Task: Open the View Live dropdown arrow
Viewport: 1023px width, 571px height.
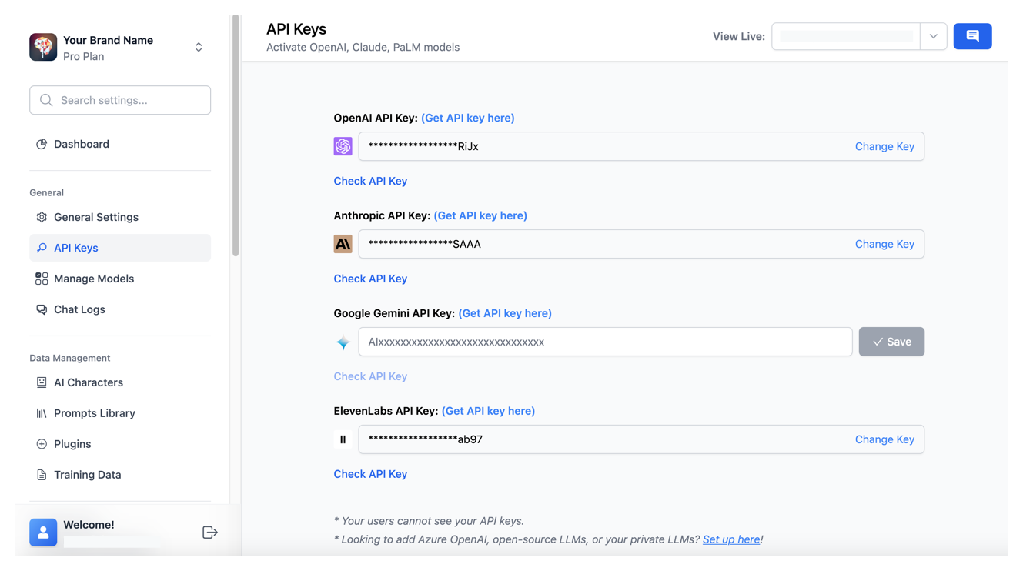Action: tap(933, 36)
